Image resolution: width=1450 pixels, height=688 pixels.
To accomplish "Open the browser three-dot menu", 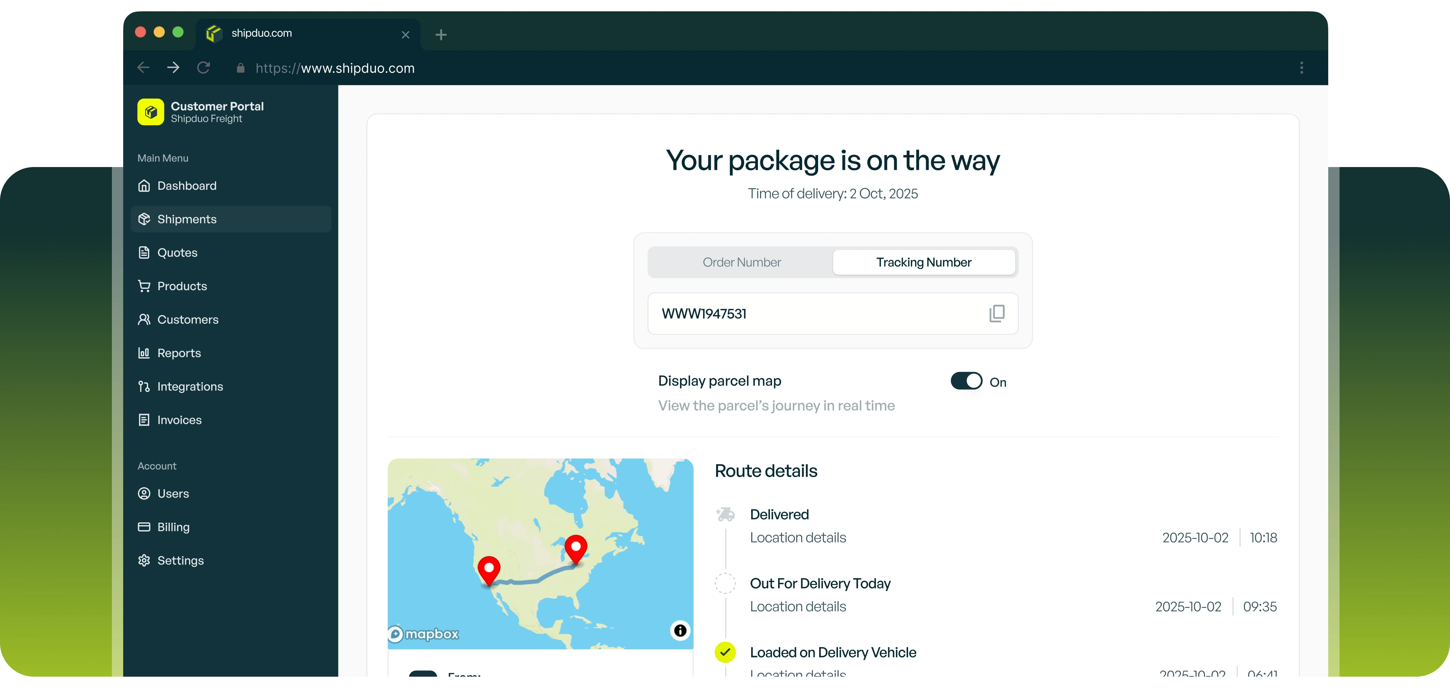I will point(1301,68).
